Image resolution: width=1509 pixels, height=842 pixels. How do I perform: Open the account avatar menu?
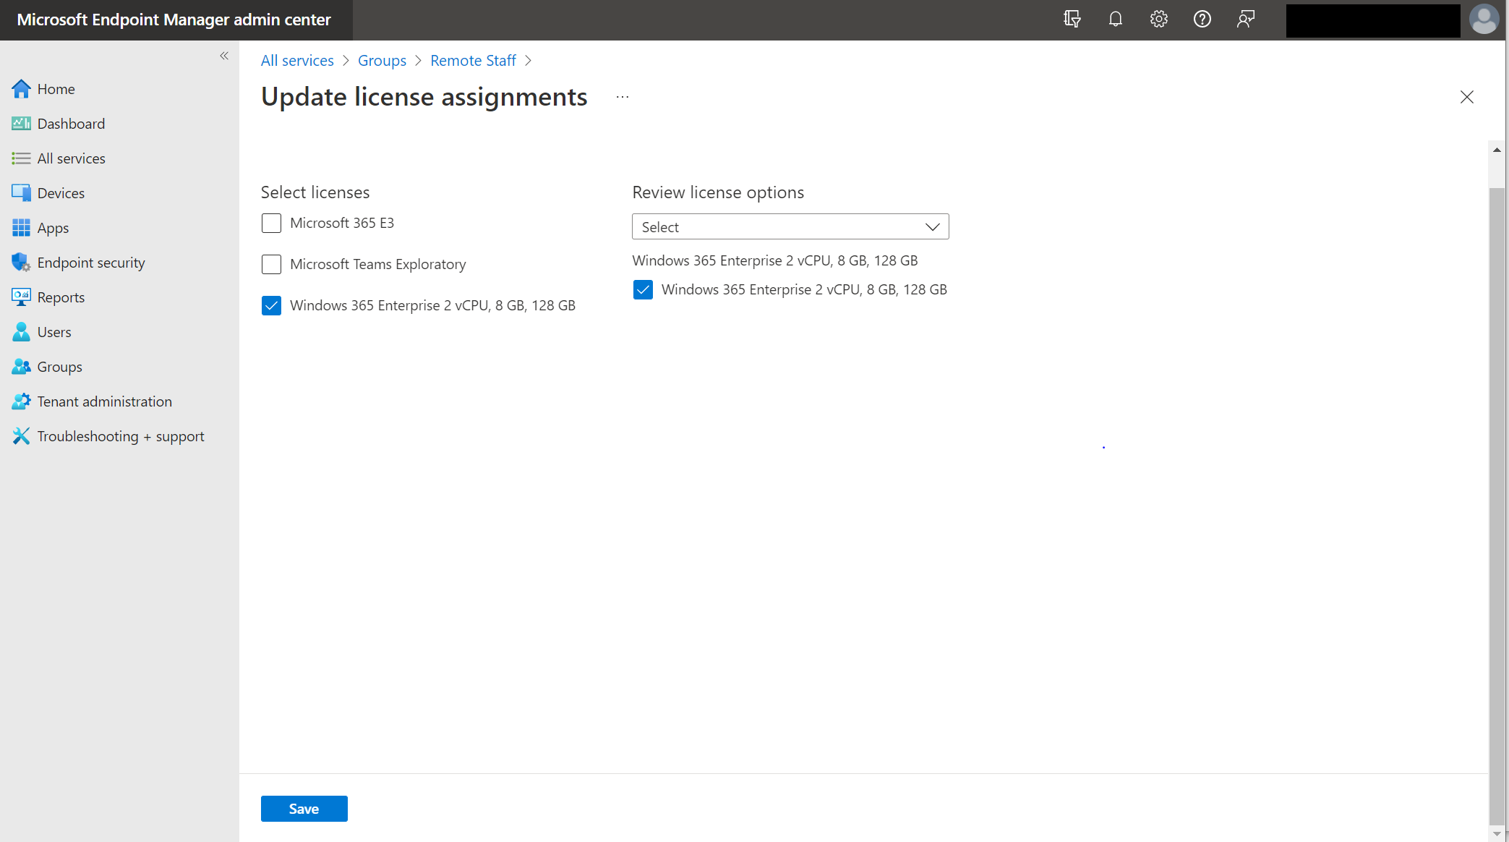coord(1483,20)
